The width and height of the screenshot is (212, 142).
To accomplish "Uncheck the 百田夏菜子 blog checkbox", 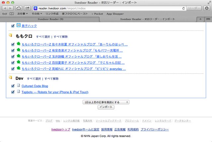I will pos(13,63).
